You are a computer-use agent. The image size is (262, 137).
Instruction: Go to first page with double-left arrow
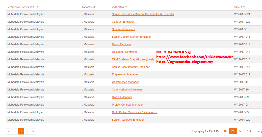click(x=9, y=131)
